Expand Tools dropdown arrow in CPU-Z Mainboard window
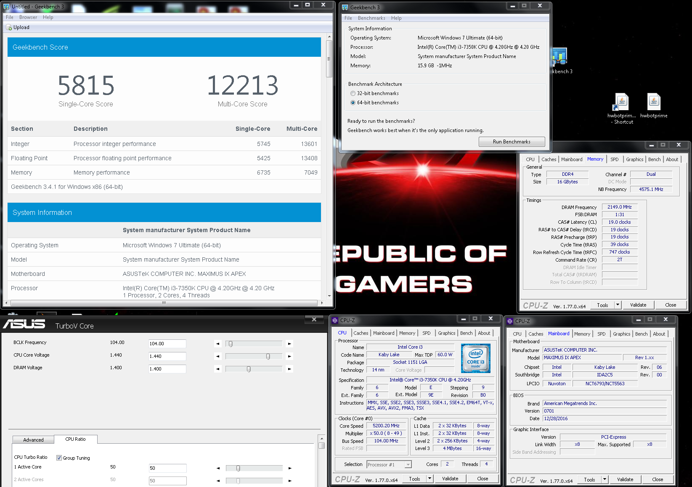The height and width of the screenshot is (487, 692). tap(605, 479)
